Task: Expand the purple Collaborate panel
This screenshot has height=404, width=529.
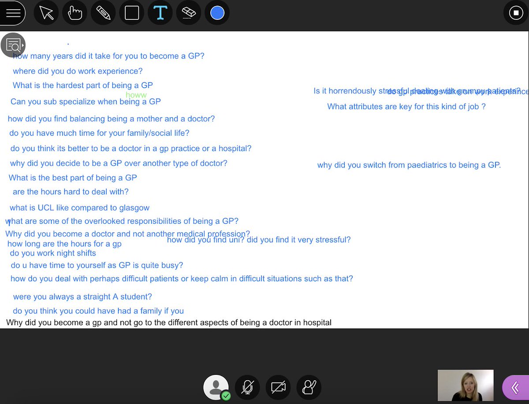Action: coord(516,388)
